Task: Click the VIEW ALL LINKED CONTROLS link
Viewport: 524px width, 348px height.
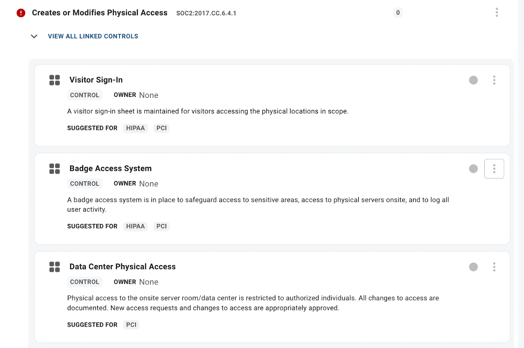Action: pos(93,36)
